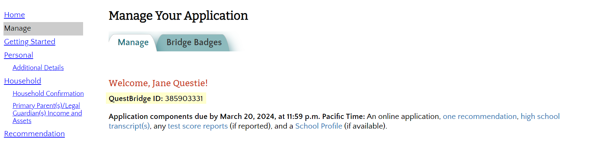Click the 'An online application' text
This screenshot has height=141, width=610.
(403, 117)
